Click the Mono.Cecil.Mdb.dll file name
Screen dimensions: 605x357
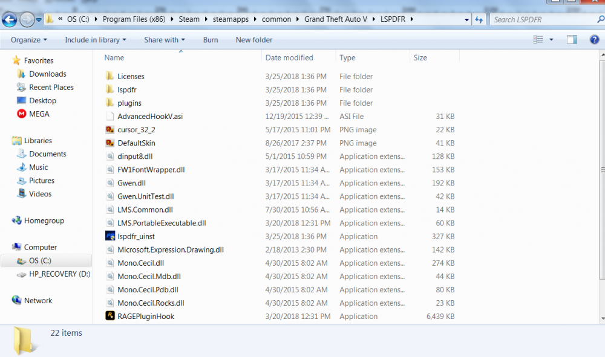pos(149,277)
